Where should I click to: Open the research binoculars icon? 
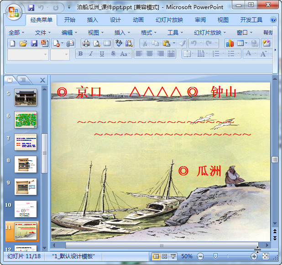click(x=129, y=43)
